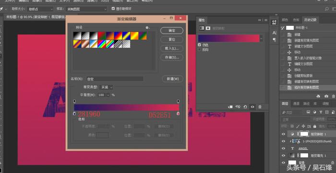Select the black-to-white gradient preset
This screenshot has height=173, width=336.
77,36
